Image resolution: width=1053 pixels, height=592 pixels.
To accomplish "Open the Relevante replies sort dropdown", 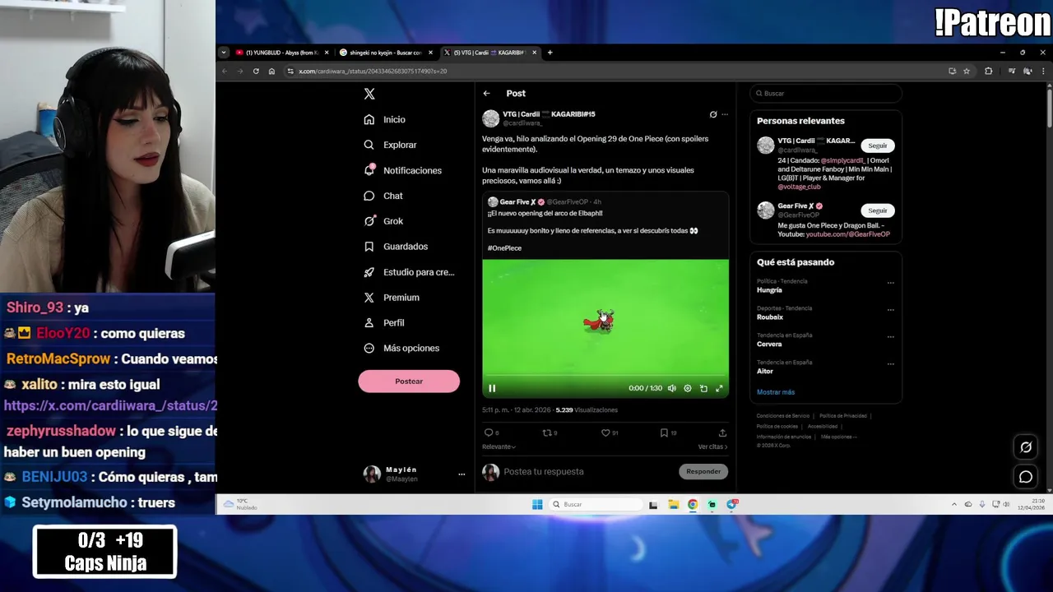I will 499,446.
